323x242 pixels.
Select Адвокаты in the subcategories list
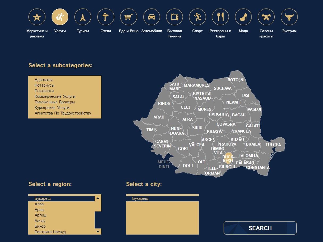point(44,80)
